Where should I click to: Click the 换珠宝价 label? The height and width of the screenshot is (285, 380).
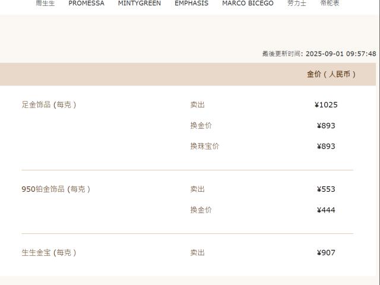point(204,147)
